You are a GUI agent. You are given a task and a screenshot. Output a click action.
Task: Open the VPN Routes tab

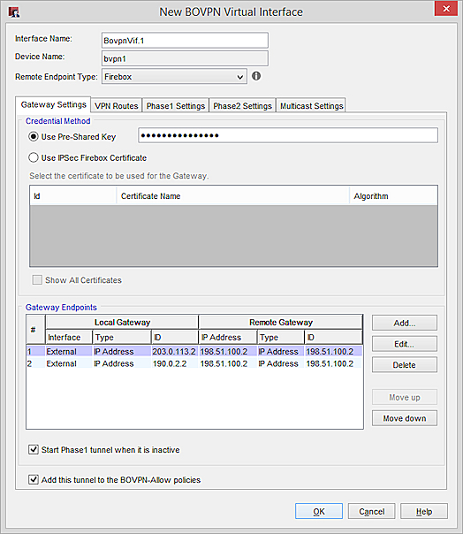117,106
